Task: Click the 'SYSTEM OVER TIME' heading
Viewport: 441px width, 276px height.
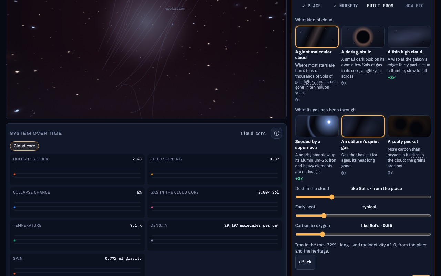Action: click(x=36, y=133)
